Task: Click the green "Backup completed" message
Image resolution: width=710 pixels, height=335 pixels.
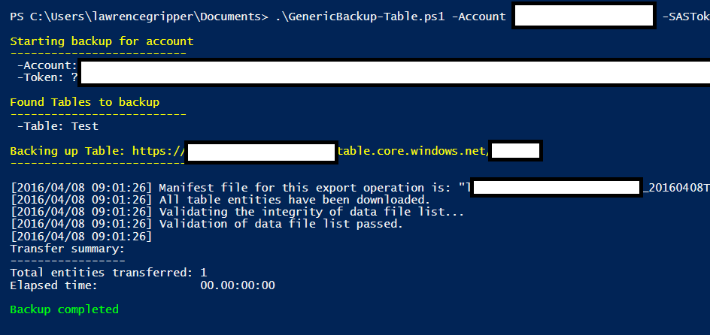Action: (64, 309)
